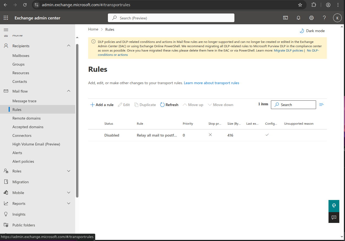Collapse the Mail flow section

69,91
